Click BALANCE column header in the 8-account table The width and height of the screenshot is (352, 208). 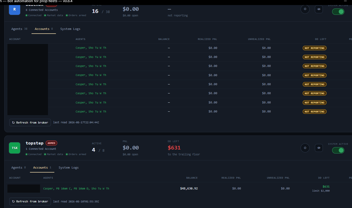(x=164, y=39)
